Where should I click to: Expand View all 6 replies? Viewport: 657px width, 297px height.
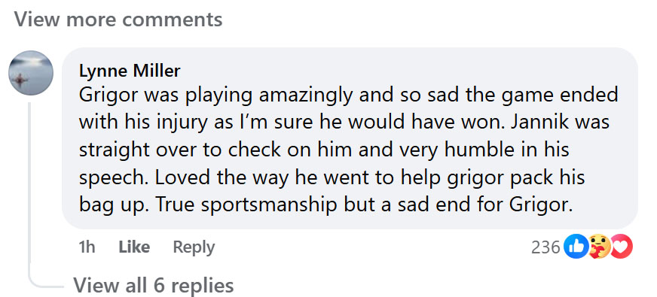[154, 286]
